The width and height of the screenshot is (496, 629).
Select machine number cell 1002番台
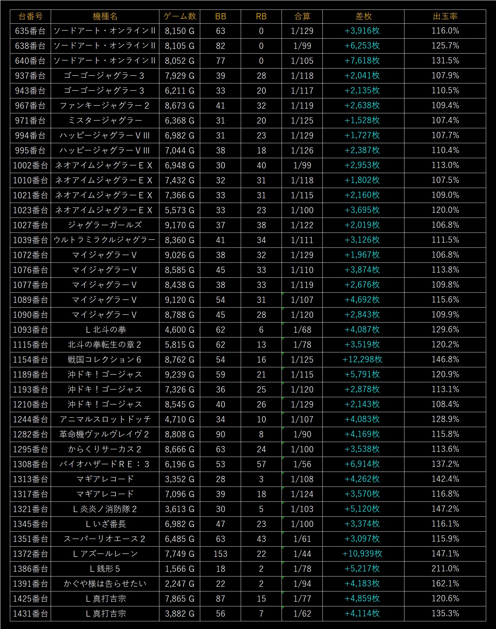pos(30,165)
